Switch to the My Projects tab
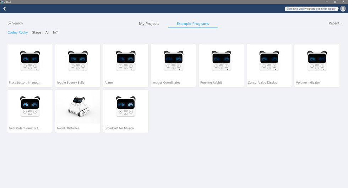 tap(149, 24)
